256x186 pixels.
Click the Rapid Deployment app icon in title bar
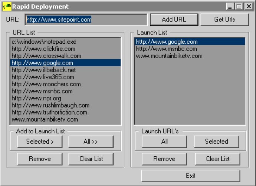tap(7, 7)
